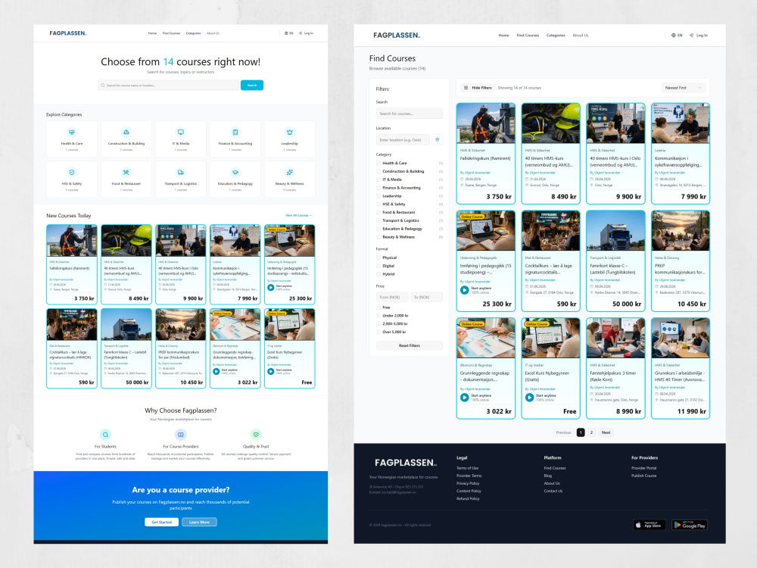
Task: Open Finance & Accounting category card on home page
Action: click(235, 139)
